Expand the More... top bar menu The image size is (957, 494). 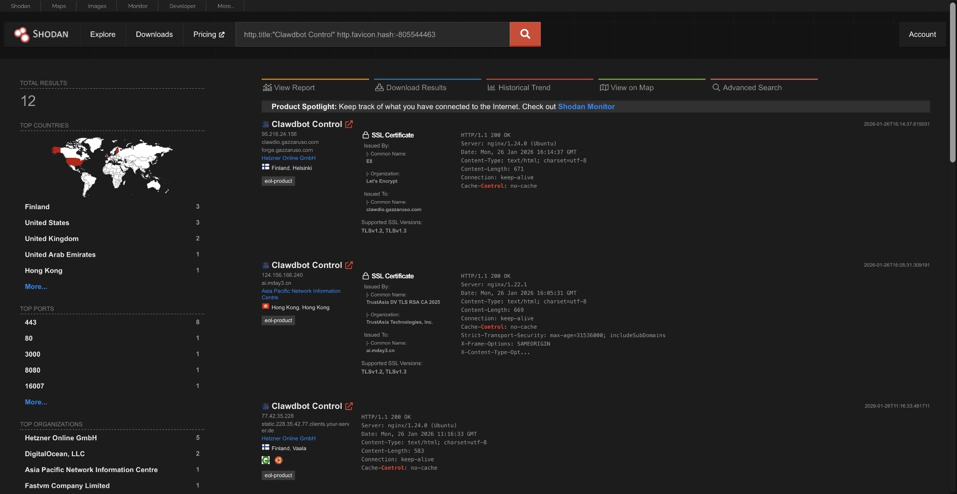(226, 6)
